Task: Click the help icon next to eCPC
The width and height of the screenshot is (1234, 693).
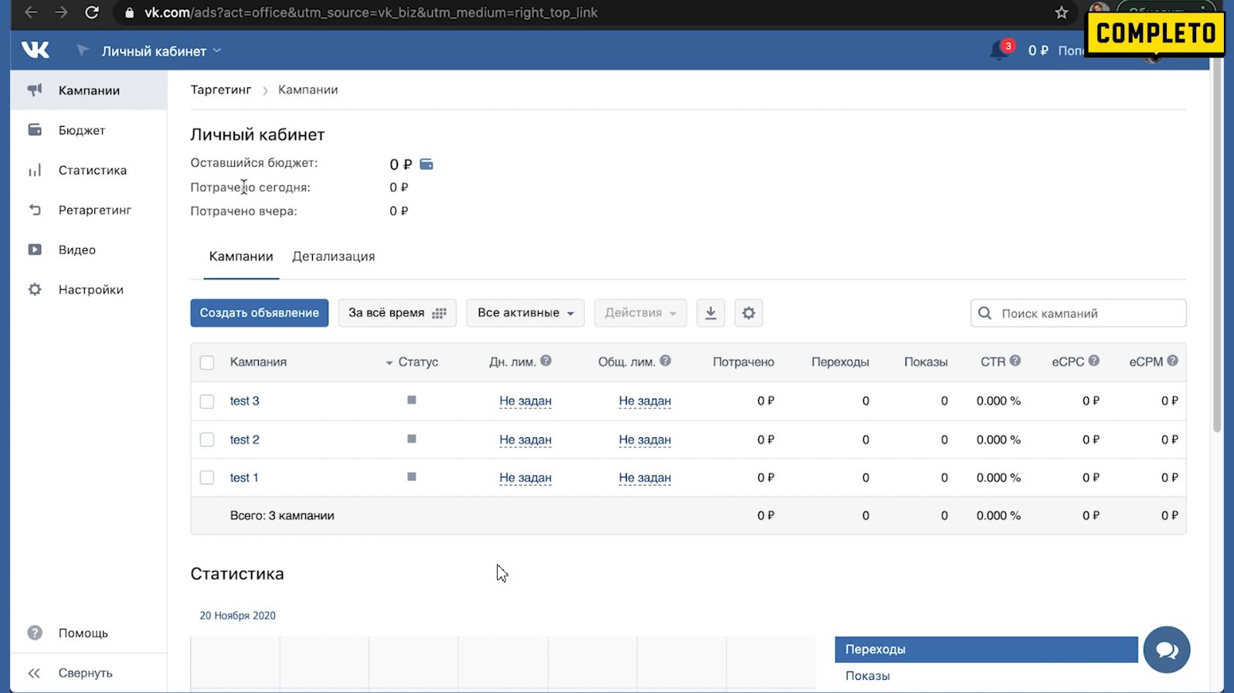Action: click(x=1093, y=361)
